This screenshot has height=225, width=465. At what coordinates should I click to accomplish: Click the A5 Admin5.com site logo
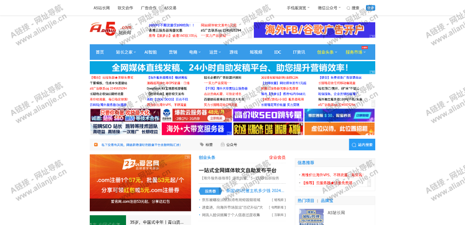point(111,29)
